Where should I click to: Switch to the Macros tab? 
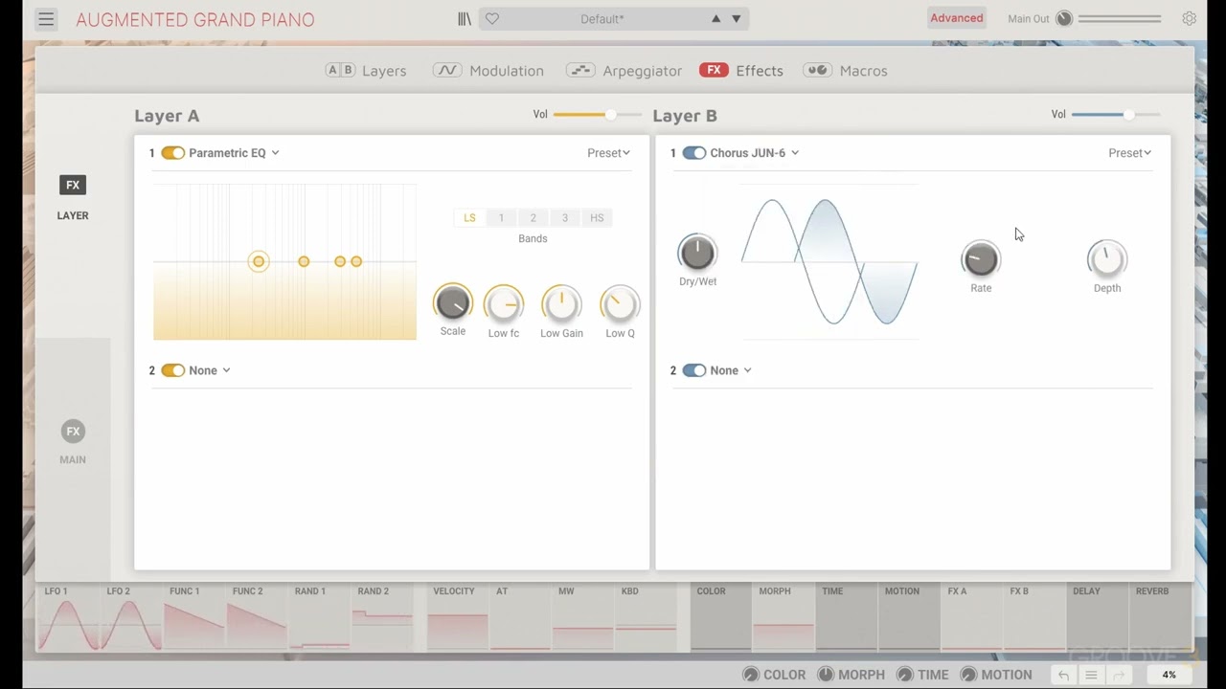846,71
